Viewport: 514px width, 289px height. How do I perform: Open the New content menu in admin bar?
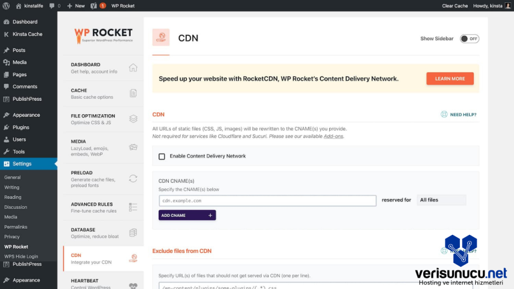76,6
